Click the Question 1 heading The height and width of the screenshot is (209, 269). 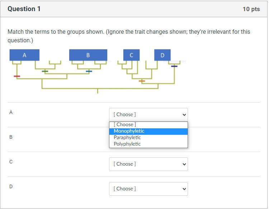click(24, 9)
